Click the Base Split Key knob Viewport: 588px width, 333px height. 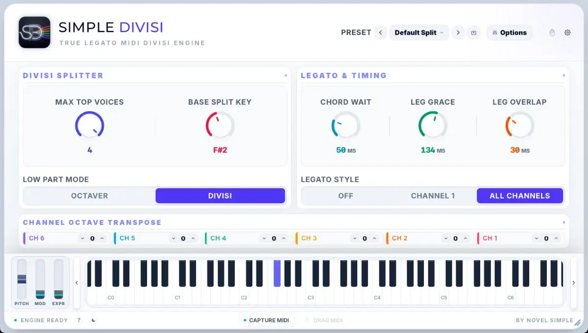[220, 125]
